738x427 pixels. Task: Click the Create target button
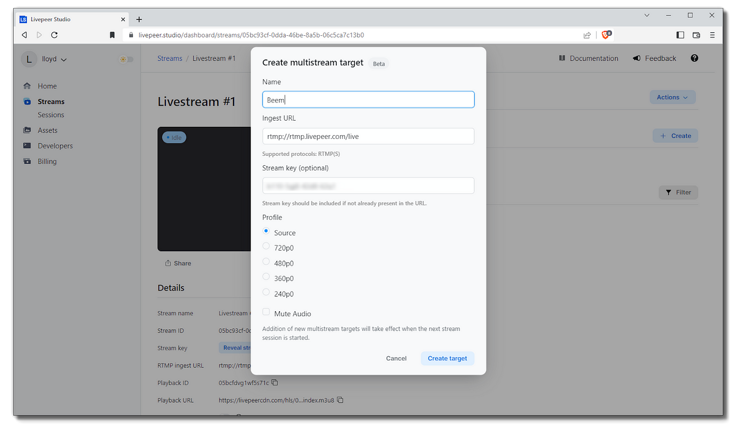tap(448, 359)
